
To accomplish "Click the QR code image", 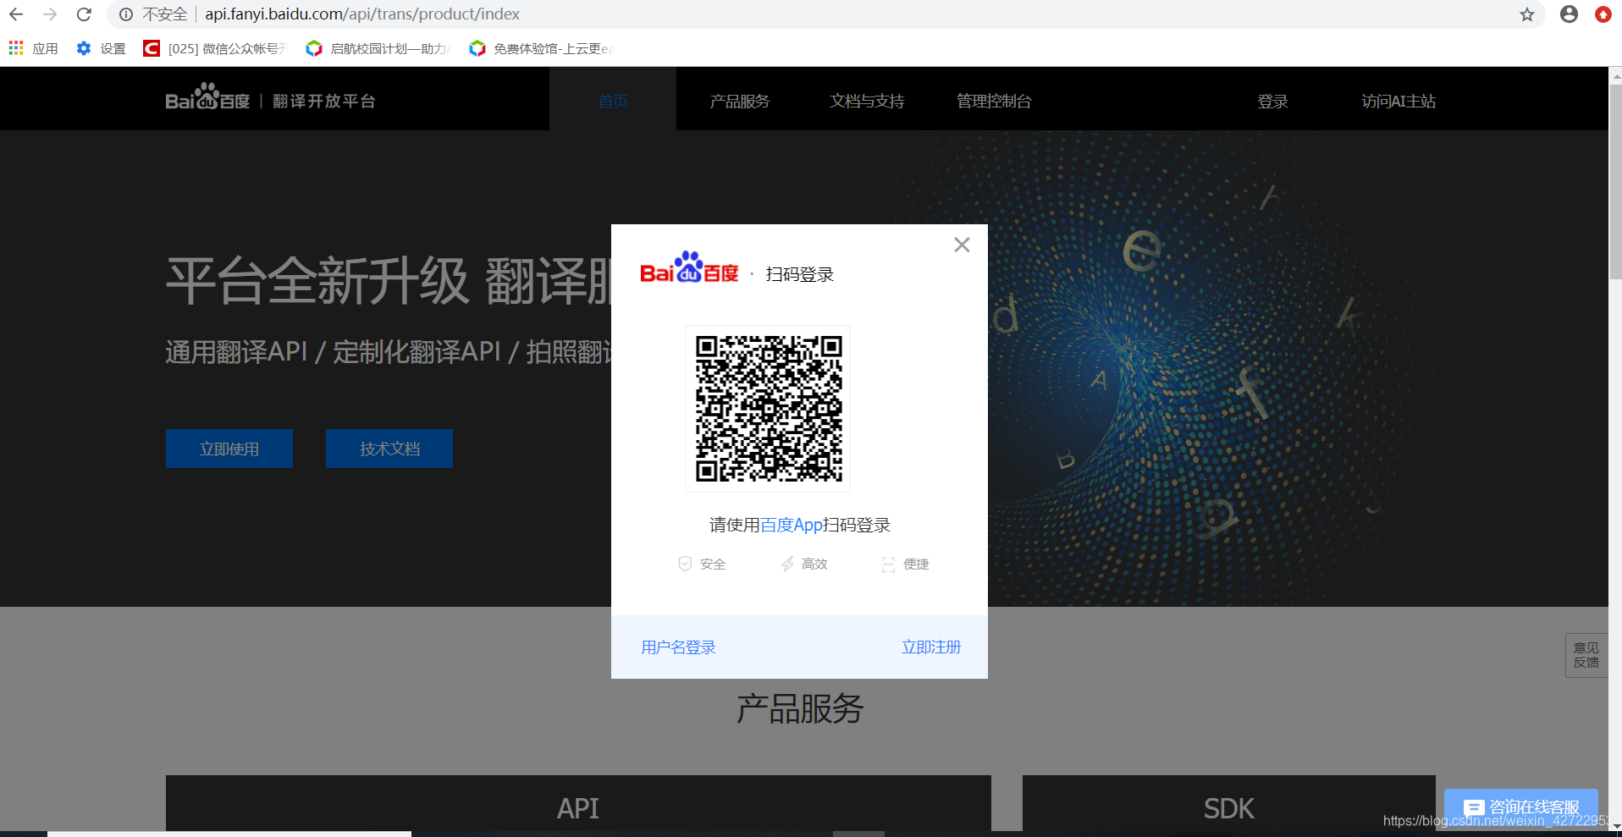I will coord(768,409).
